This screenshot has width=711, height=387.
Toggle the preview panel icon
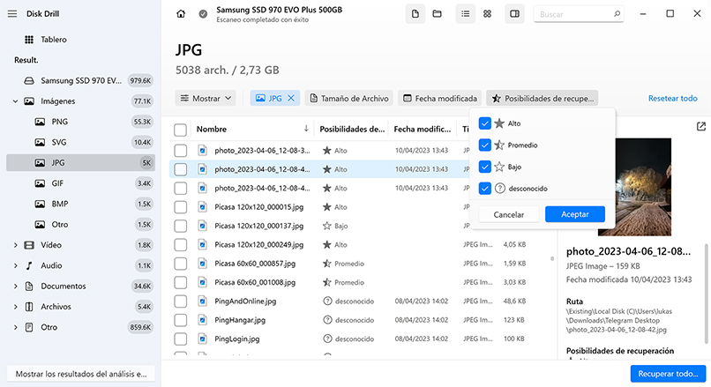(514, 14)
